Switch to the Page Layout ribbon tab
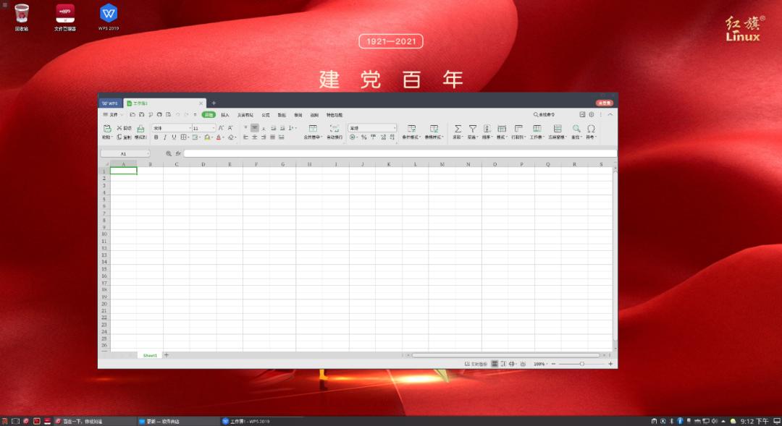 tap(245, 114)
